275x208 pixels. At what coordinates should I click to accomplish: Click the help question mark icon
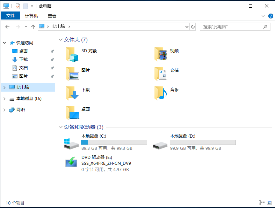point(270,16)
